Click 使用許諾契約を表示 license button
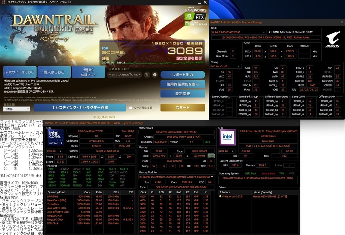Viewport: 345px width, 235px height. [183, 84]
